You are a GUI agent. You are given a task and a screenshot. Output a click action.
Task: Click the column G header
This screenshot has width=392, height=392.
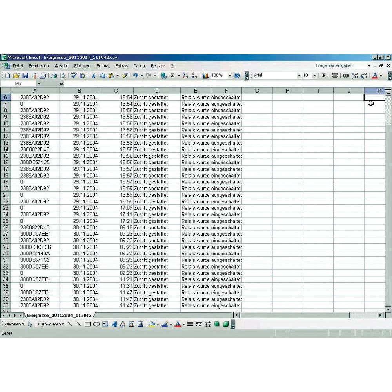(257, 91)
